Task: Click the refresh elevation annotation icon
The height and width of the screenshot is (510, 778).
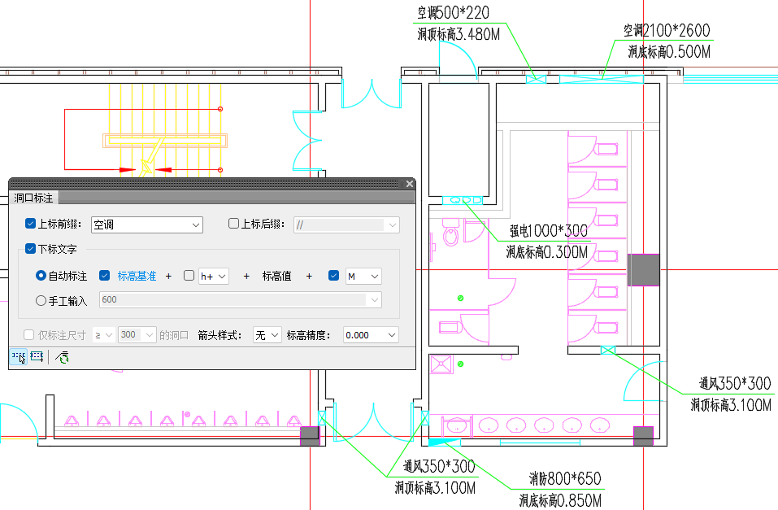Action: (x=62, y=357)
